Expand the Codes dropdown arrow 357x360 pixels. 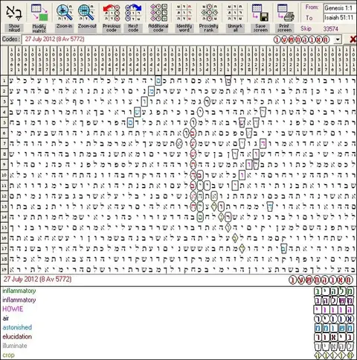point(338,40)
